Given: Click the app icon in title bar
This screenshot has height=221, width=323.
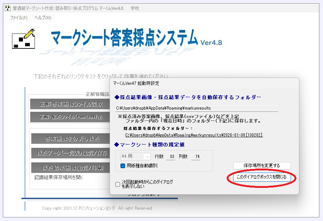Looking at the screenshot, I should click(7, 8).
